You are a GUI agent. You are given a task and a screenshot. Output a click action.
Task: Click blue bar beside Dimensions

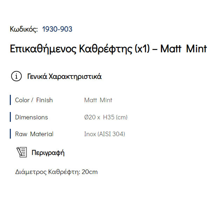coord(10,117)
